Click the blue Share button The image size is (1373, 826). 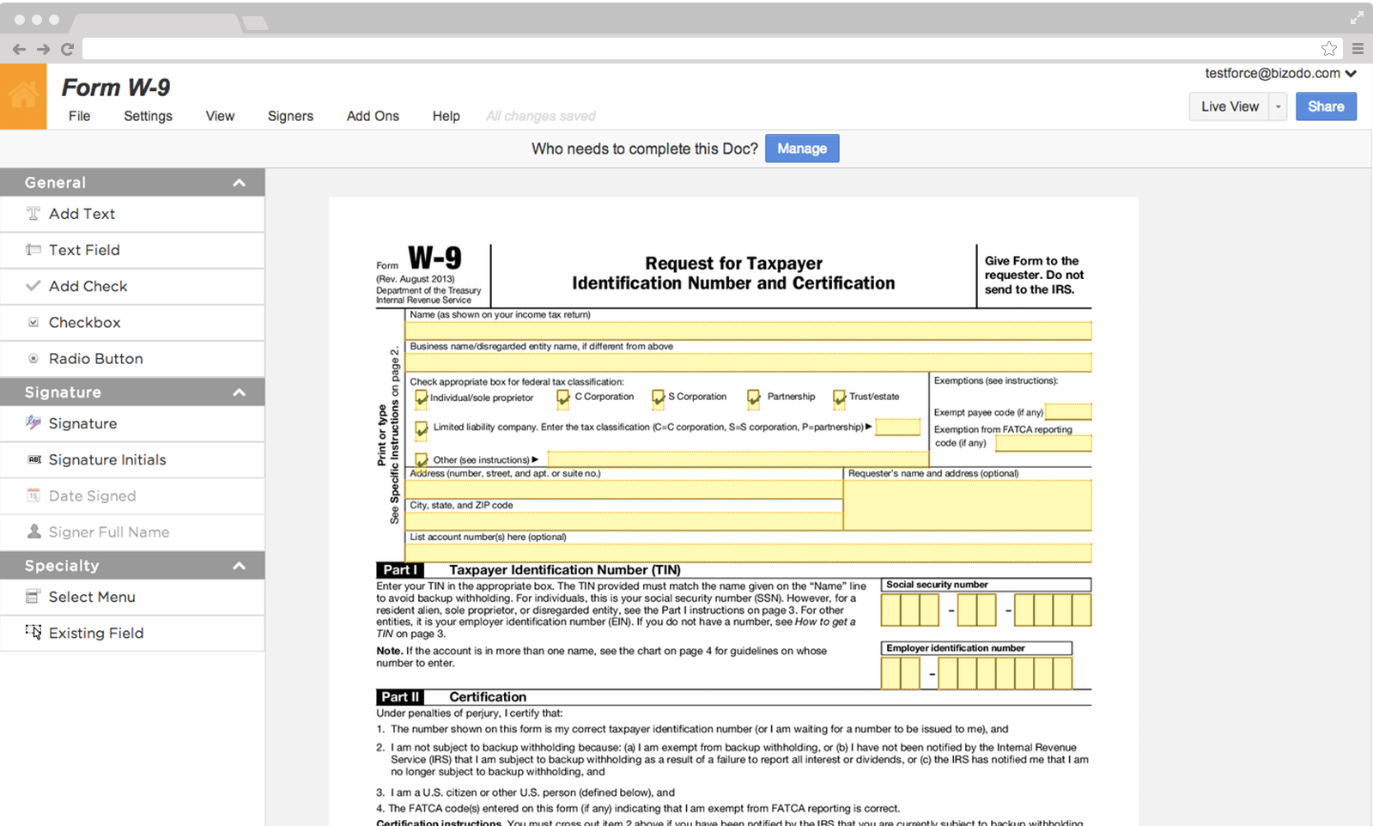click(1325, 106)
